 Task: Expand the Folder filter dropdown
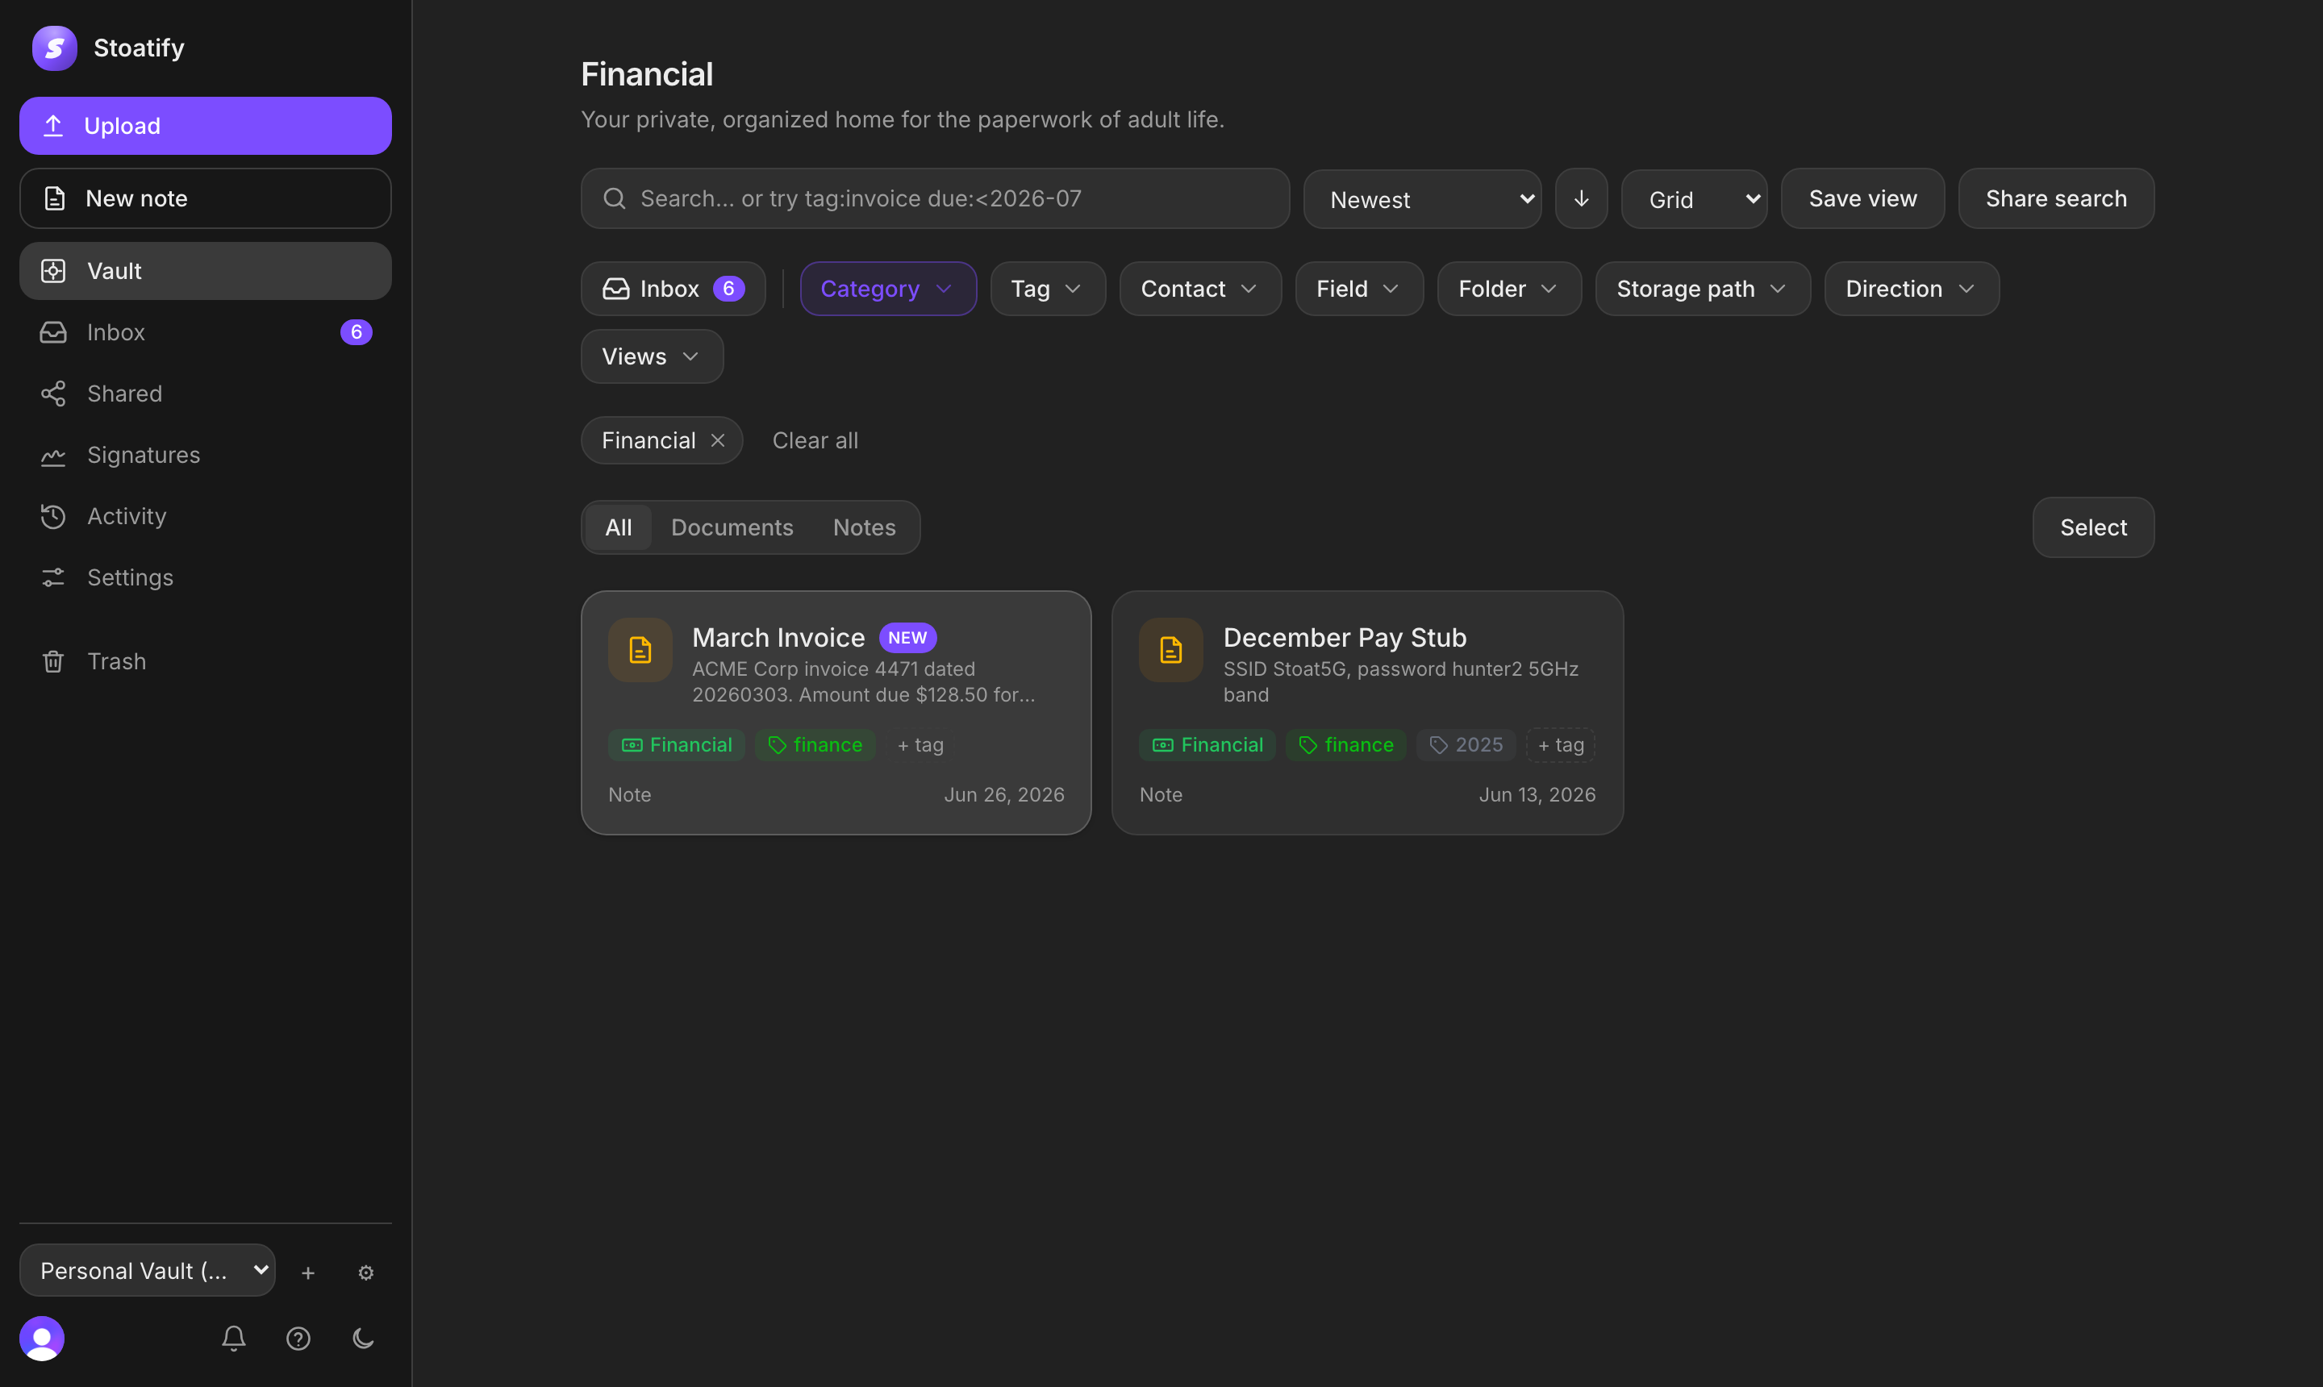pyautogui.click(x=1509, y=289)
